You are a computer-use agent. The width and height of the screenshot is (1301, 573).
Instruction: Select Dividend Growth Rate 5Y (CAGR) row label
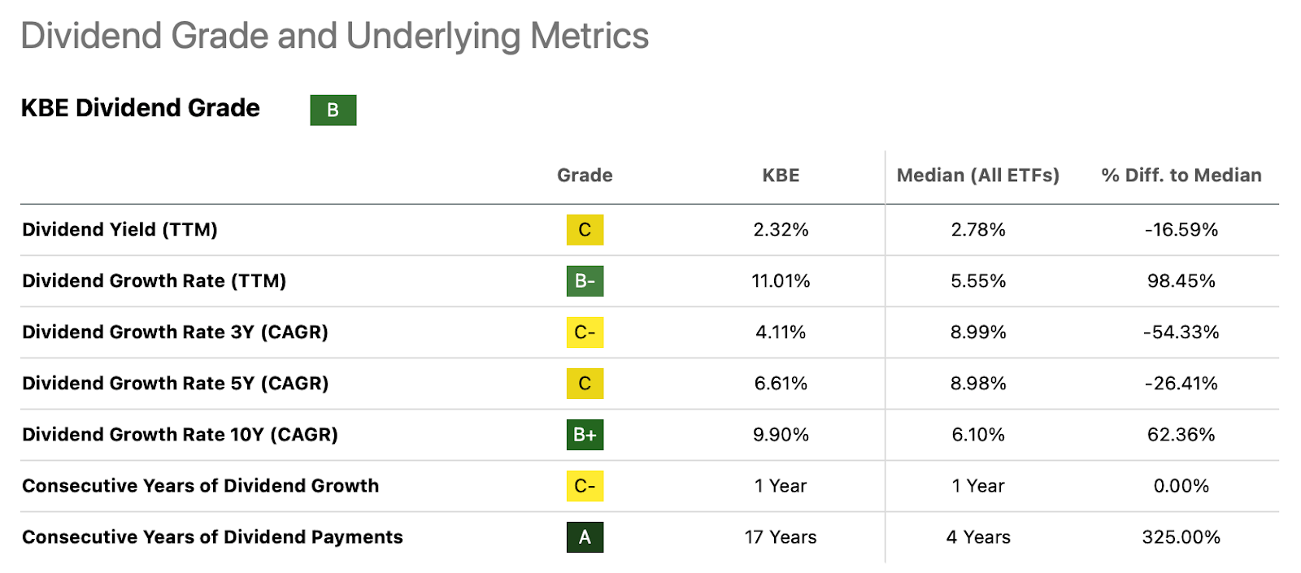[175, 384]
